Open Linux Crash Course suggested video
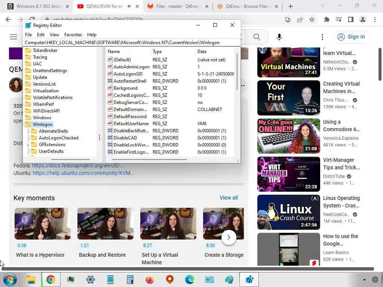Image resolution: width=383 pixels, height=287 pixels. (x=288, y=212)
